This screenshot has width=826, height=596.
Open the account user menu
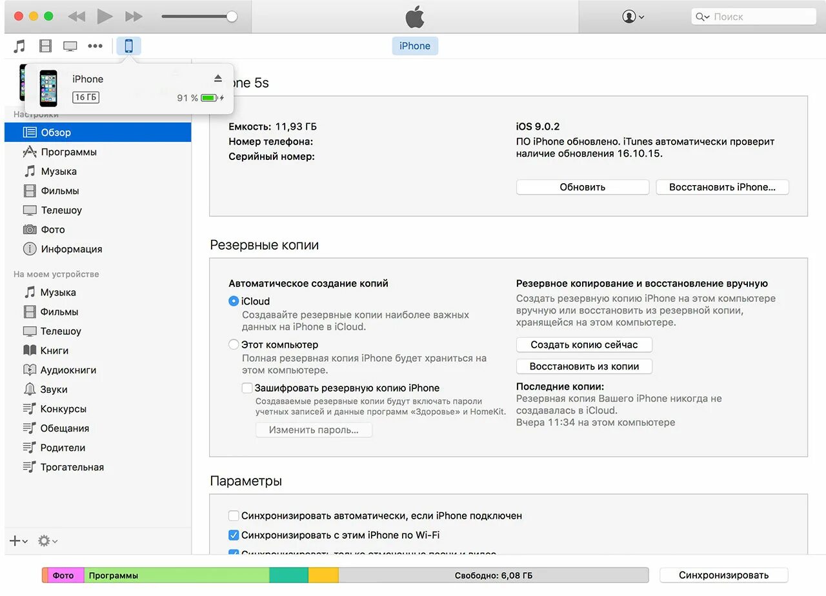pos(633,17)
